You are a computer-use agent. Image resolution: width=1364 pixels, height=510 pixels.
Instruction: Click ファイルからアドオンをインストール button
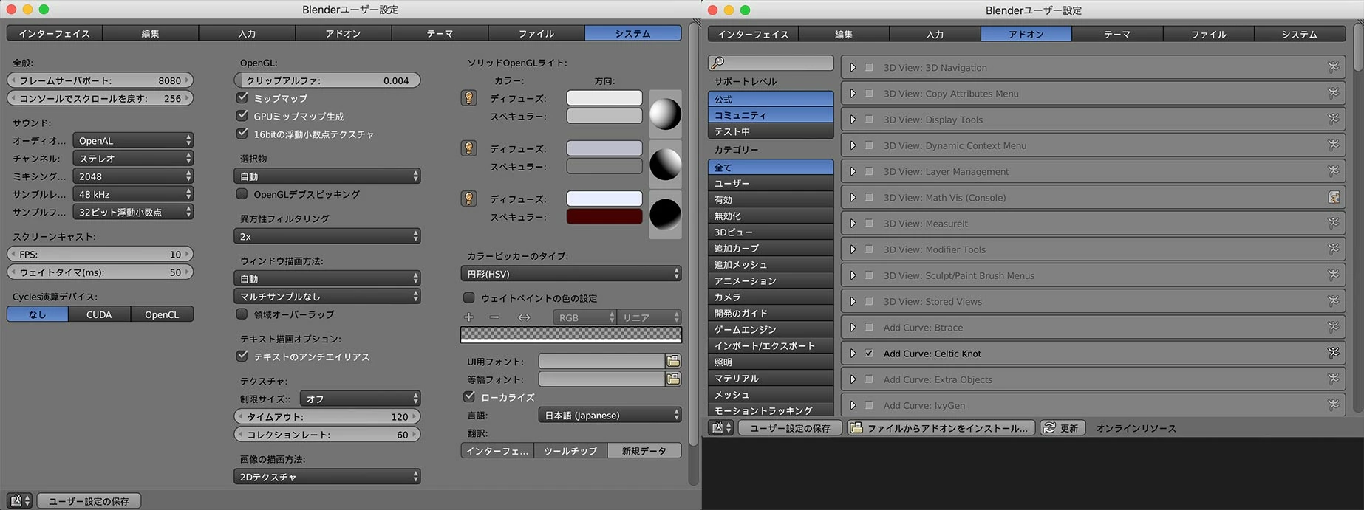tap(942, 428)
